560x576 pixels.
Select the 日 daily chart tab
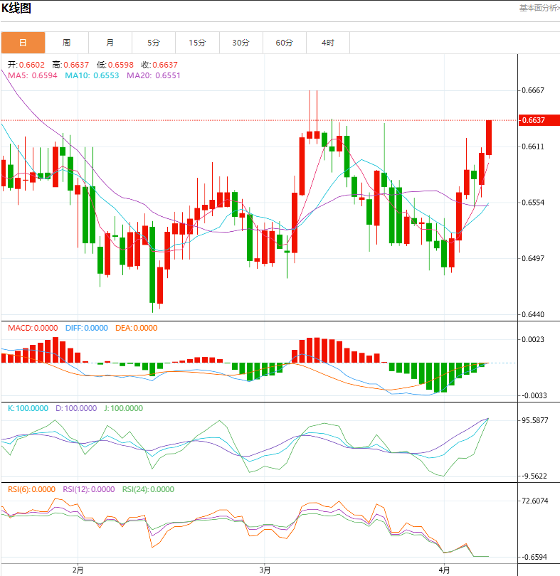pos(23,43)
